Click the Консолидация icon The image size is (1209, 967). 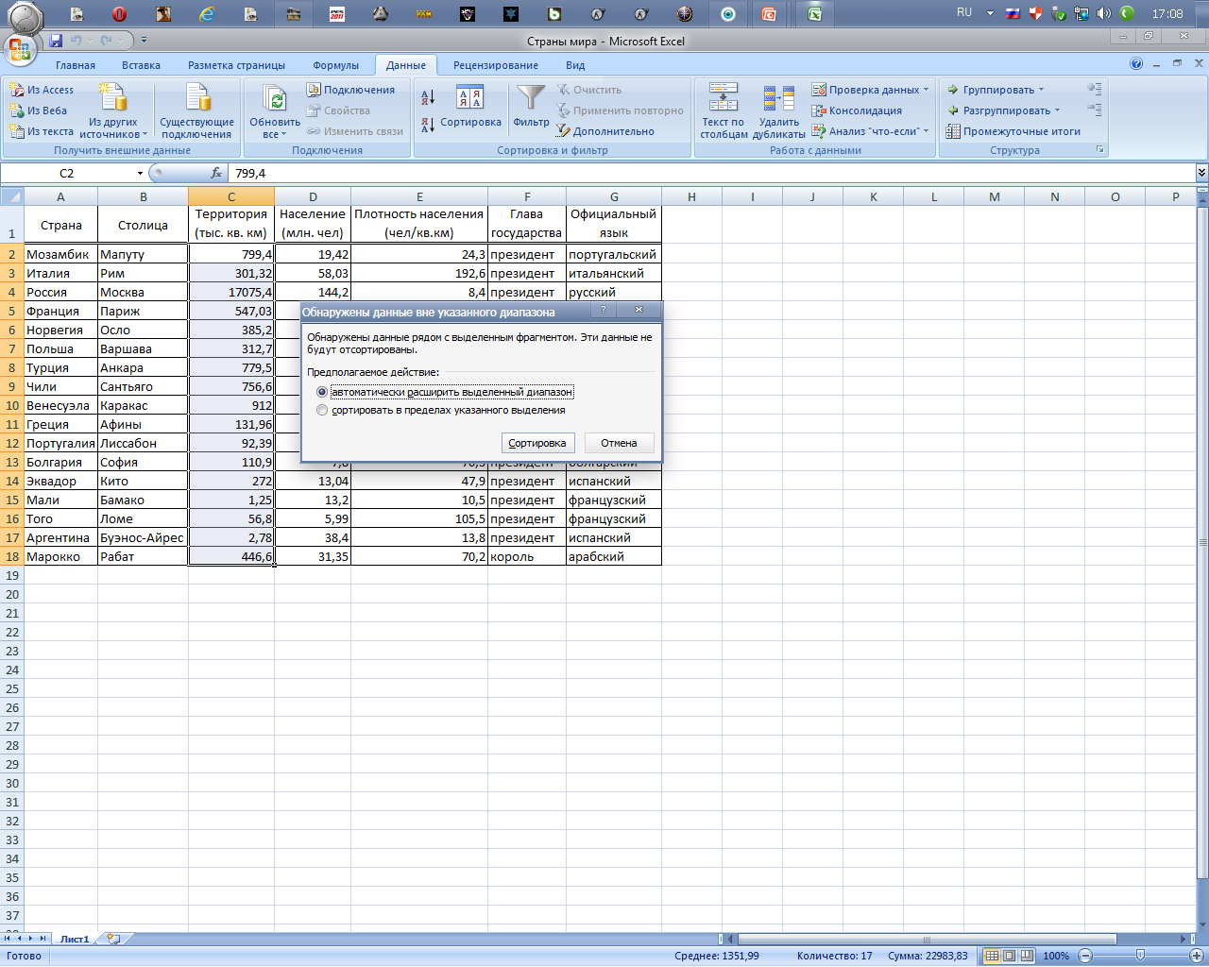click(x=819, y=110)
